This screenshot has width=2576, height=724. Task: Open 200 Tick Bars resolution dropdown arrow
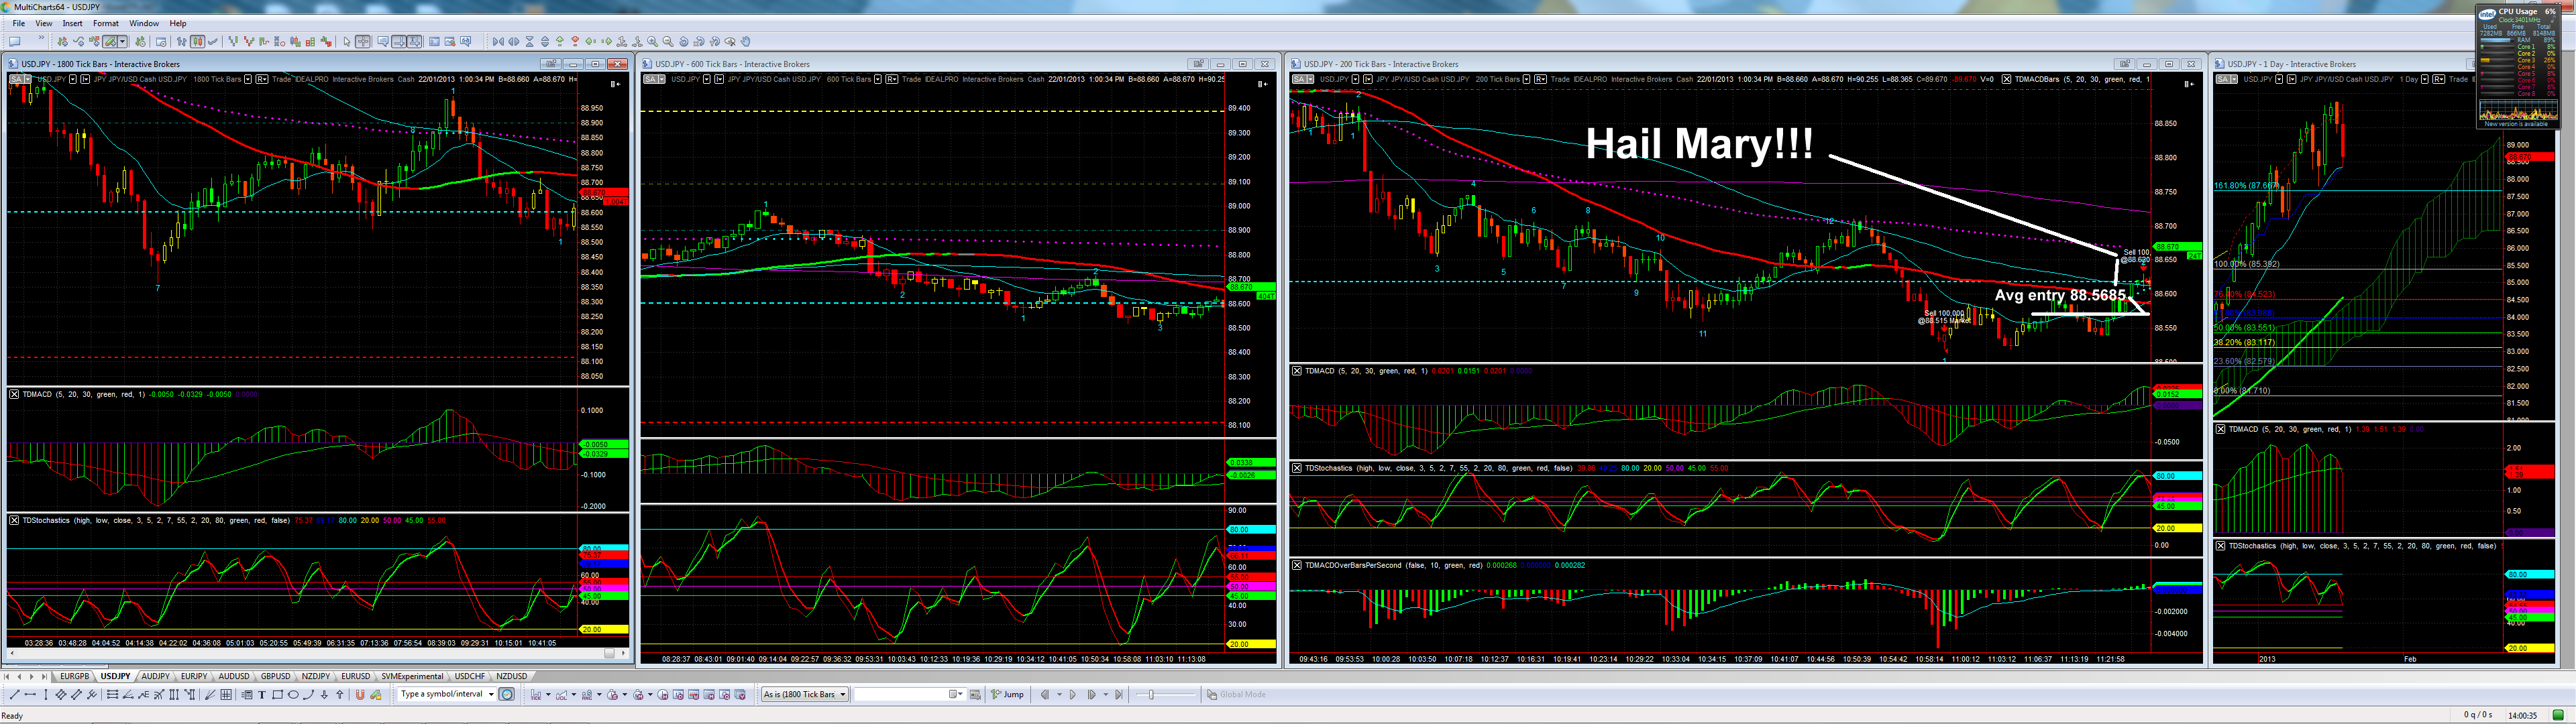coord(1527,79)
